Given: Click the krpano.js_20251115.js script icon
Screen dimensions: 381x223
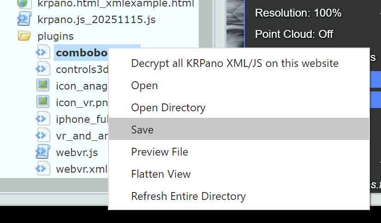Looking at the screenshot, I should pos(24,19).
